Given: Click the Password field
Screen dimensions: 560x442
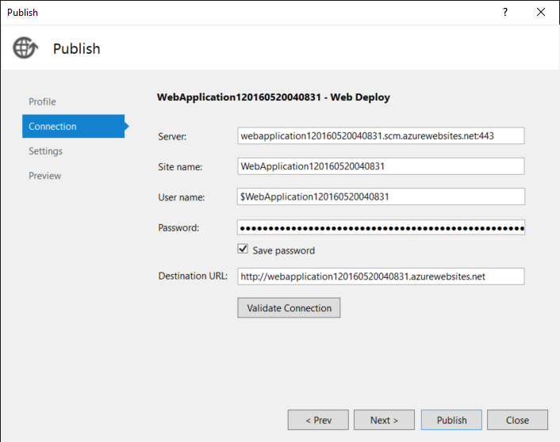Looking at the screenshot, I should click(x=381, y=227).
